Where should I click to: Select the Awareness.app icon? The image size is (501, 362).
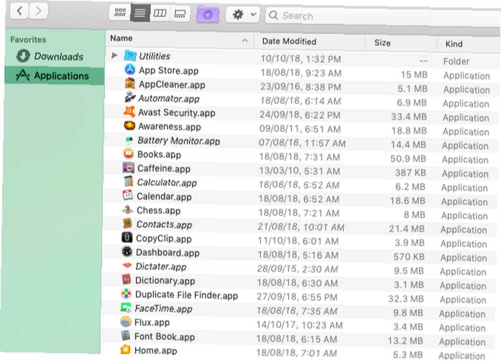(129, 125)
